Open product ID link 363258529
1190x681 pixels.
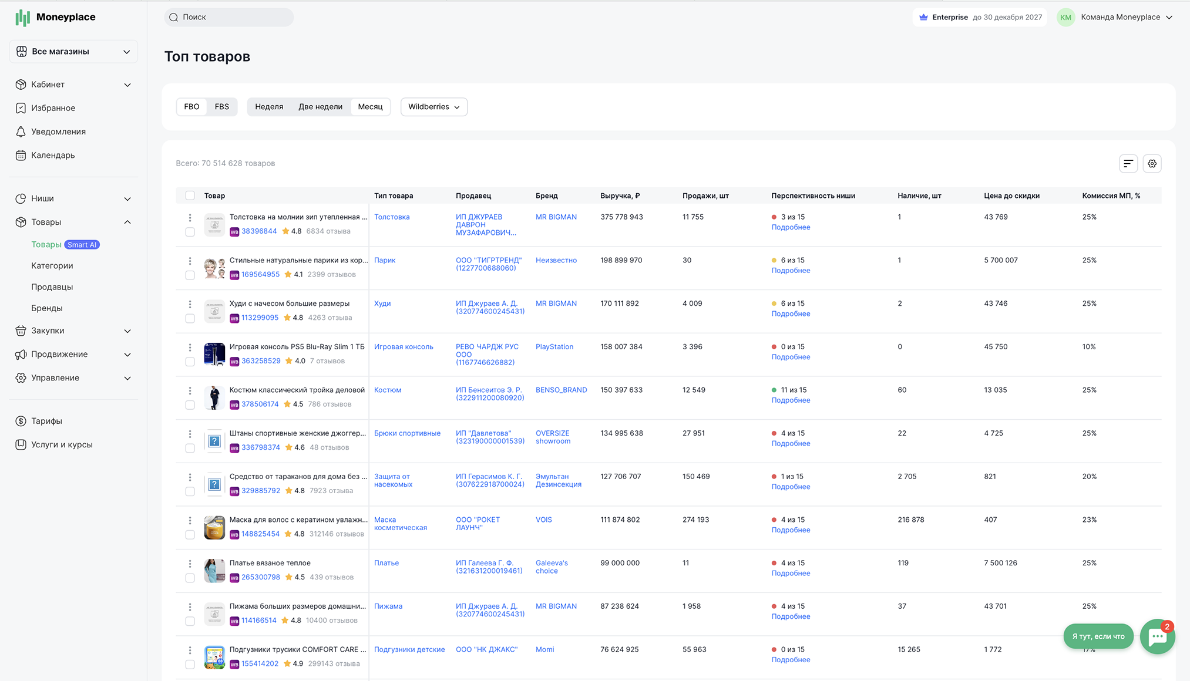point(261,361)
